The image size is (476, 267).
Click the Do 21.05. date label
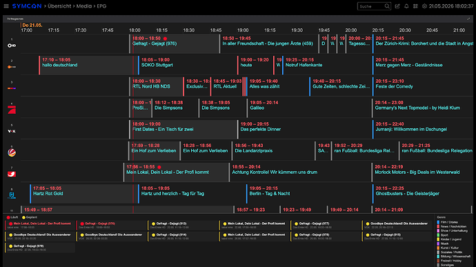[32, 26]
